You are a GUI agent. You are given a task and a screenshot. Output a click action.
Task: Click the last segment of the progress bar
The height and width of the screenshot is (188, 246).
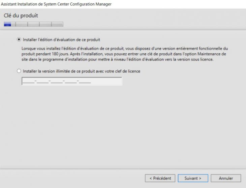click(57, 24)
